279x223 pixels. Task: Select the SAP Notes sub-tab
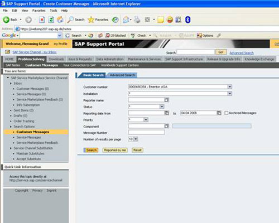coord(13,65)
